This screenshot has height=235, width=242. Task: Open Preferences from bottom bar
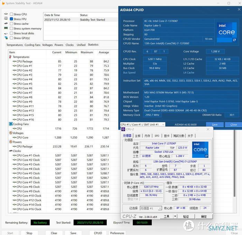[x=117, y=233]
